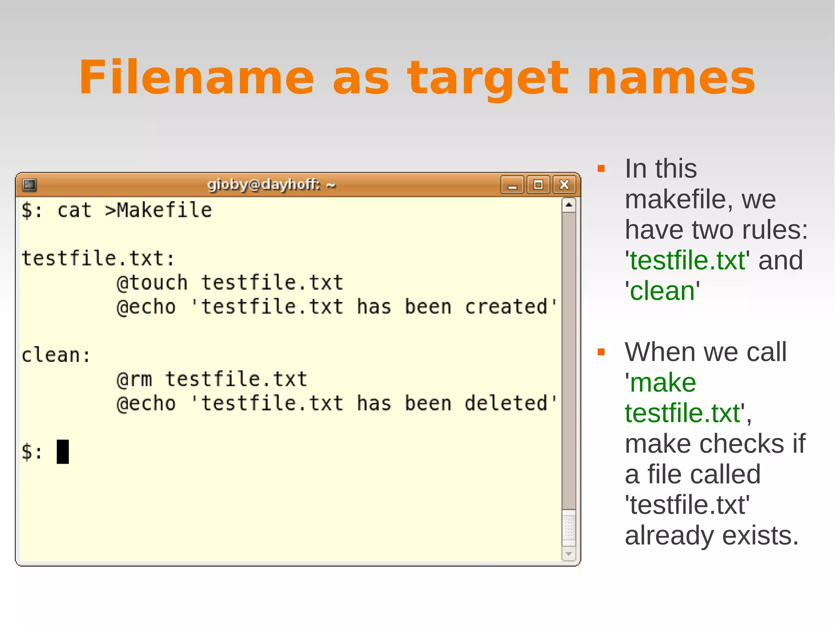The image size is (835, 626).
Task: Click the first orange bullet marker
Action: [601, 169]
